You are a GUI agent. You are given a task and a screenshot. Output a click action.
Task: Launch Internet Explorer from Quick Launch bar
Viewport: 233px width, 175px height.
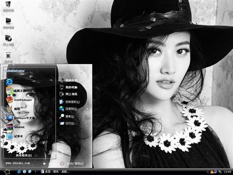tap(19, 172)
